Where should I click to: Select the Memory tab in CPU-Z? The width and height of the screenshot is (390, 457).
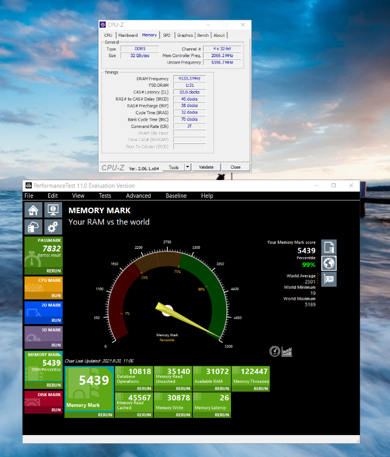coord(150,35)
